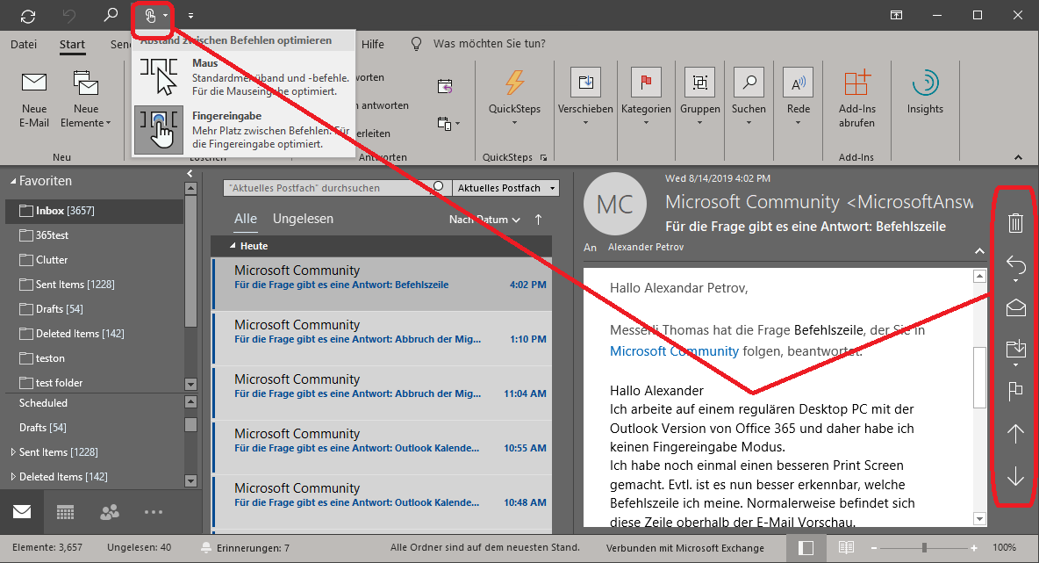Open the Aktuelles Postfach scope dropdown
Viewport: 1039px width, 563px height.
505,188
